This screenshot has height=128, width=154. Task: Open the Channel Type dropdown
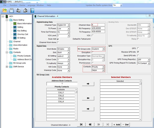click(x=68, y=25)
